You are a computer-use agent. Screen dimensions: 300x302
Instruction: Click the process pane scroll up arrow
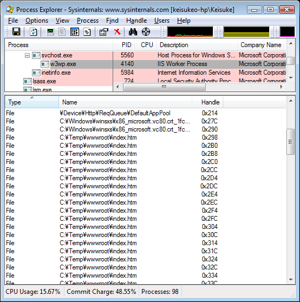(x=291, y=43)
